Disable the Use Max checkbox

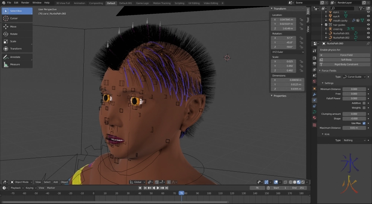coord(364,123)
